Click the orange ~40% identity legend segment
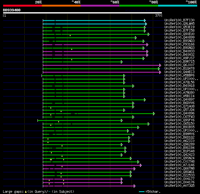 pos(61,6)
